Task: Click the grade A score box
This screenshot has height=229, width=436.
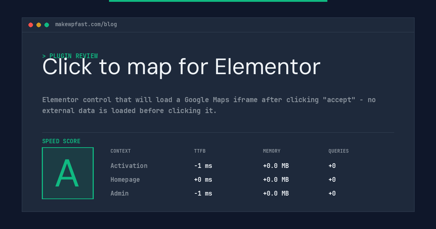Action: (68, 173)
